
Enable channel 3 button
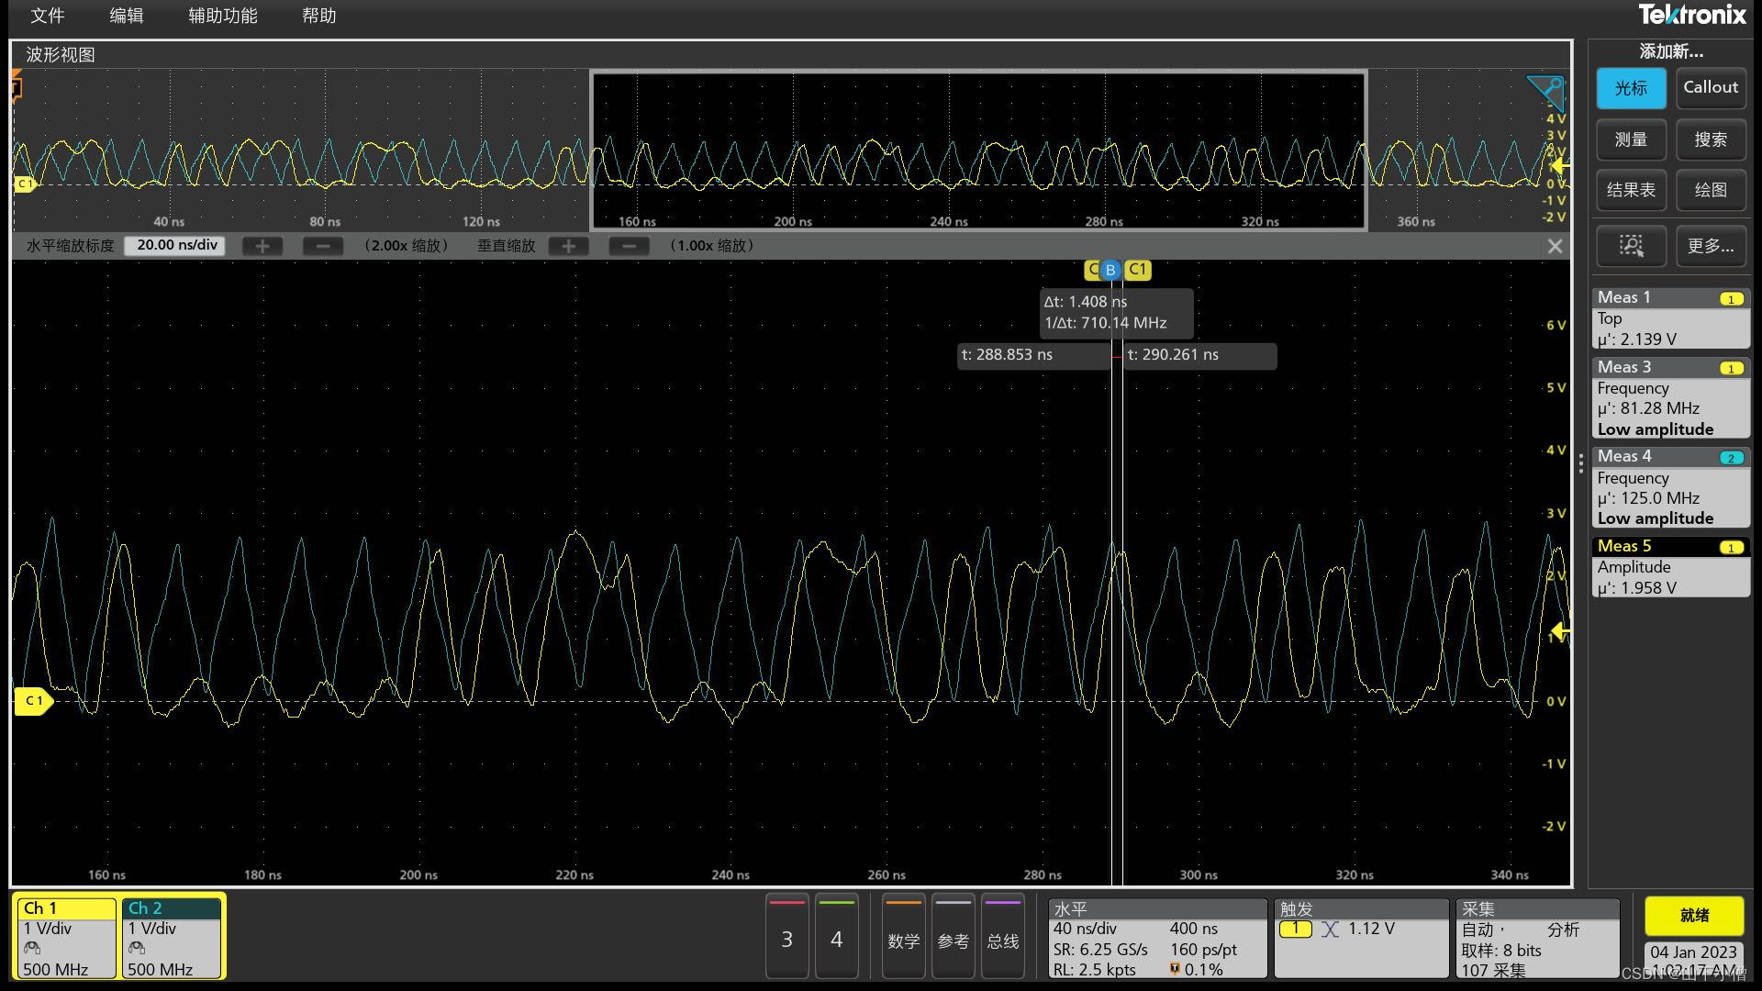[x=786, y=938]
